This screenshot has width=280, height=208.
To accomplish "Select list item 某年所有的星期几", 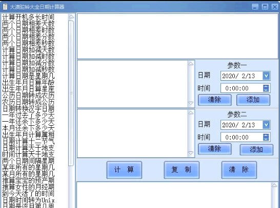I will (x=28, y=168).
